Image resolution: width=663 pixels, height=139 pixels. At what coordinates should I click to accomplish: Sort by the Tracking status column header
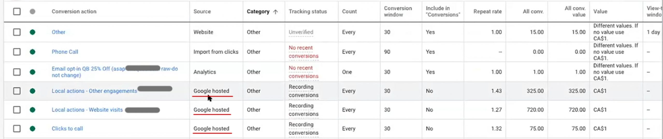308,12
